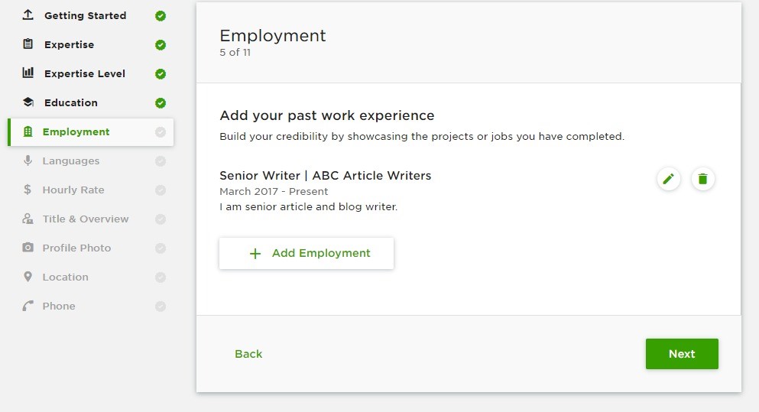Click the Expertise Level bar chart icon
Image resolution: width=759 pixels, height=412 pixels.
tap(28, 73)
